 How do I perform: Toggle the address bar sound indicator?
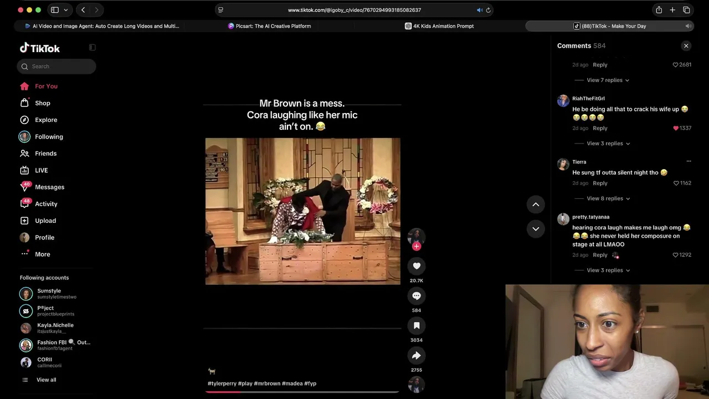tap(480, 10)
